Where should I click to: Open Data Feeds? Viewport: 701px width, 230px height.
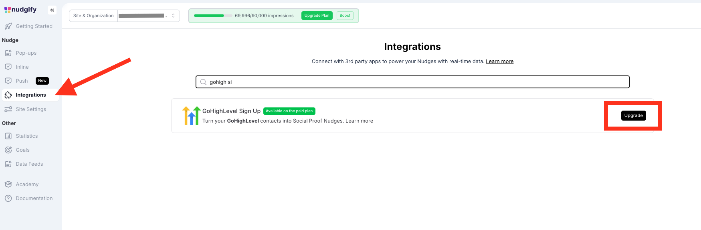pos(30,164)
